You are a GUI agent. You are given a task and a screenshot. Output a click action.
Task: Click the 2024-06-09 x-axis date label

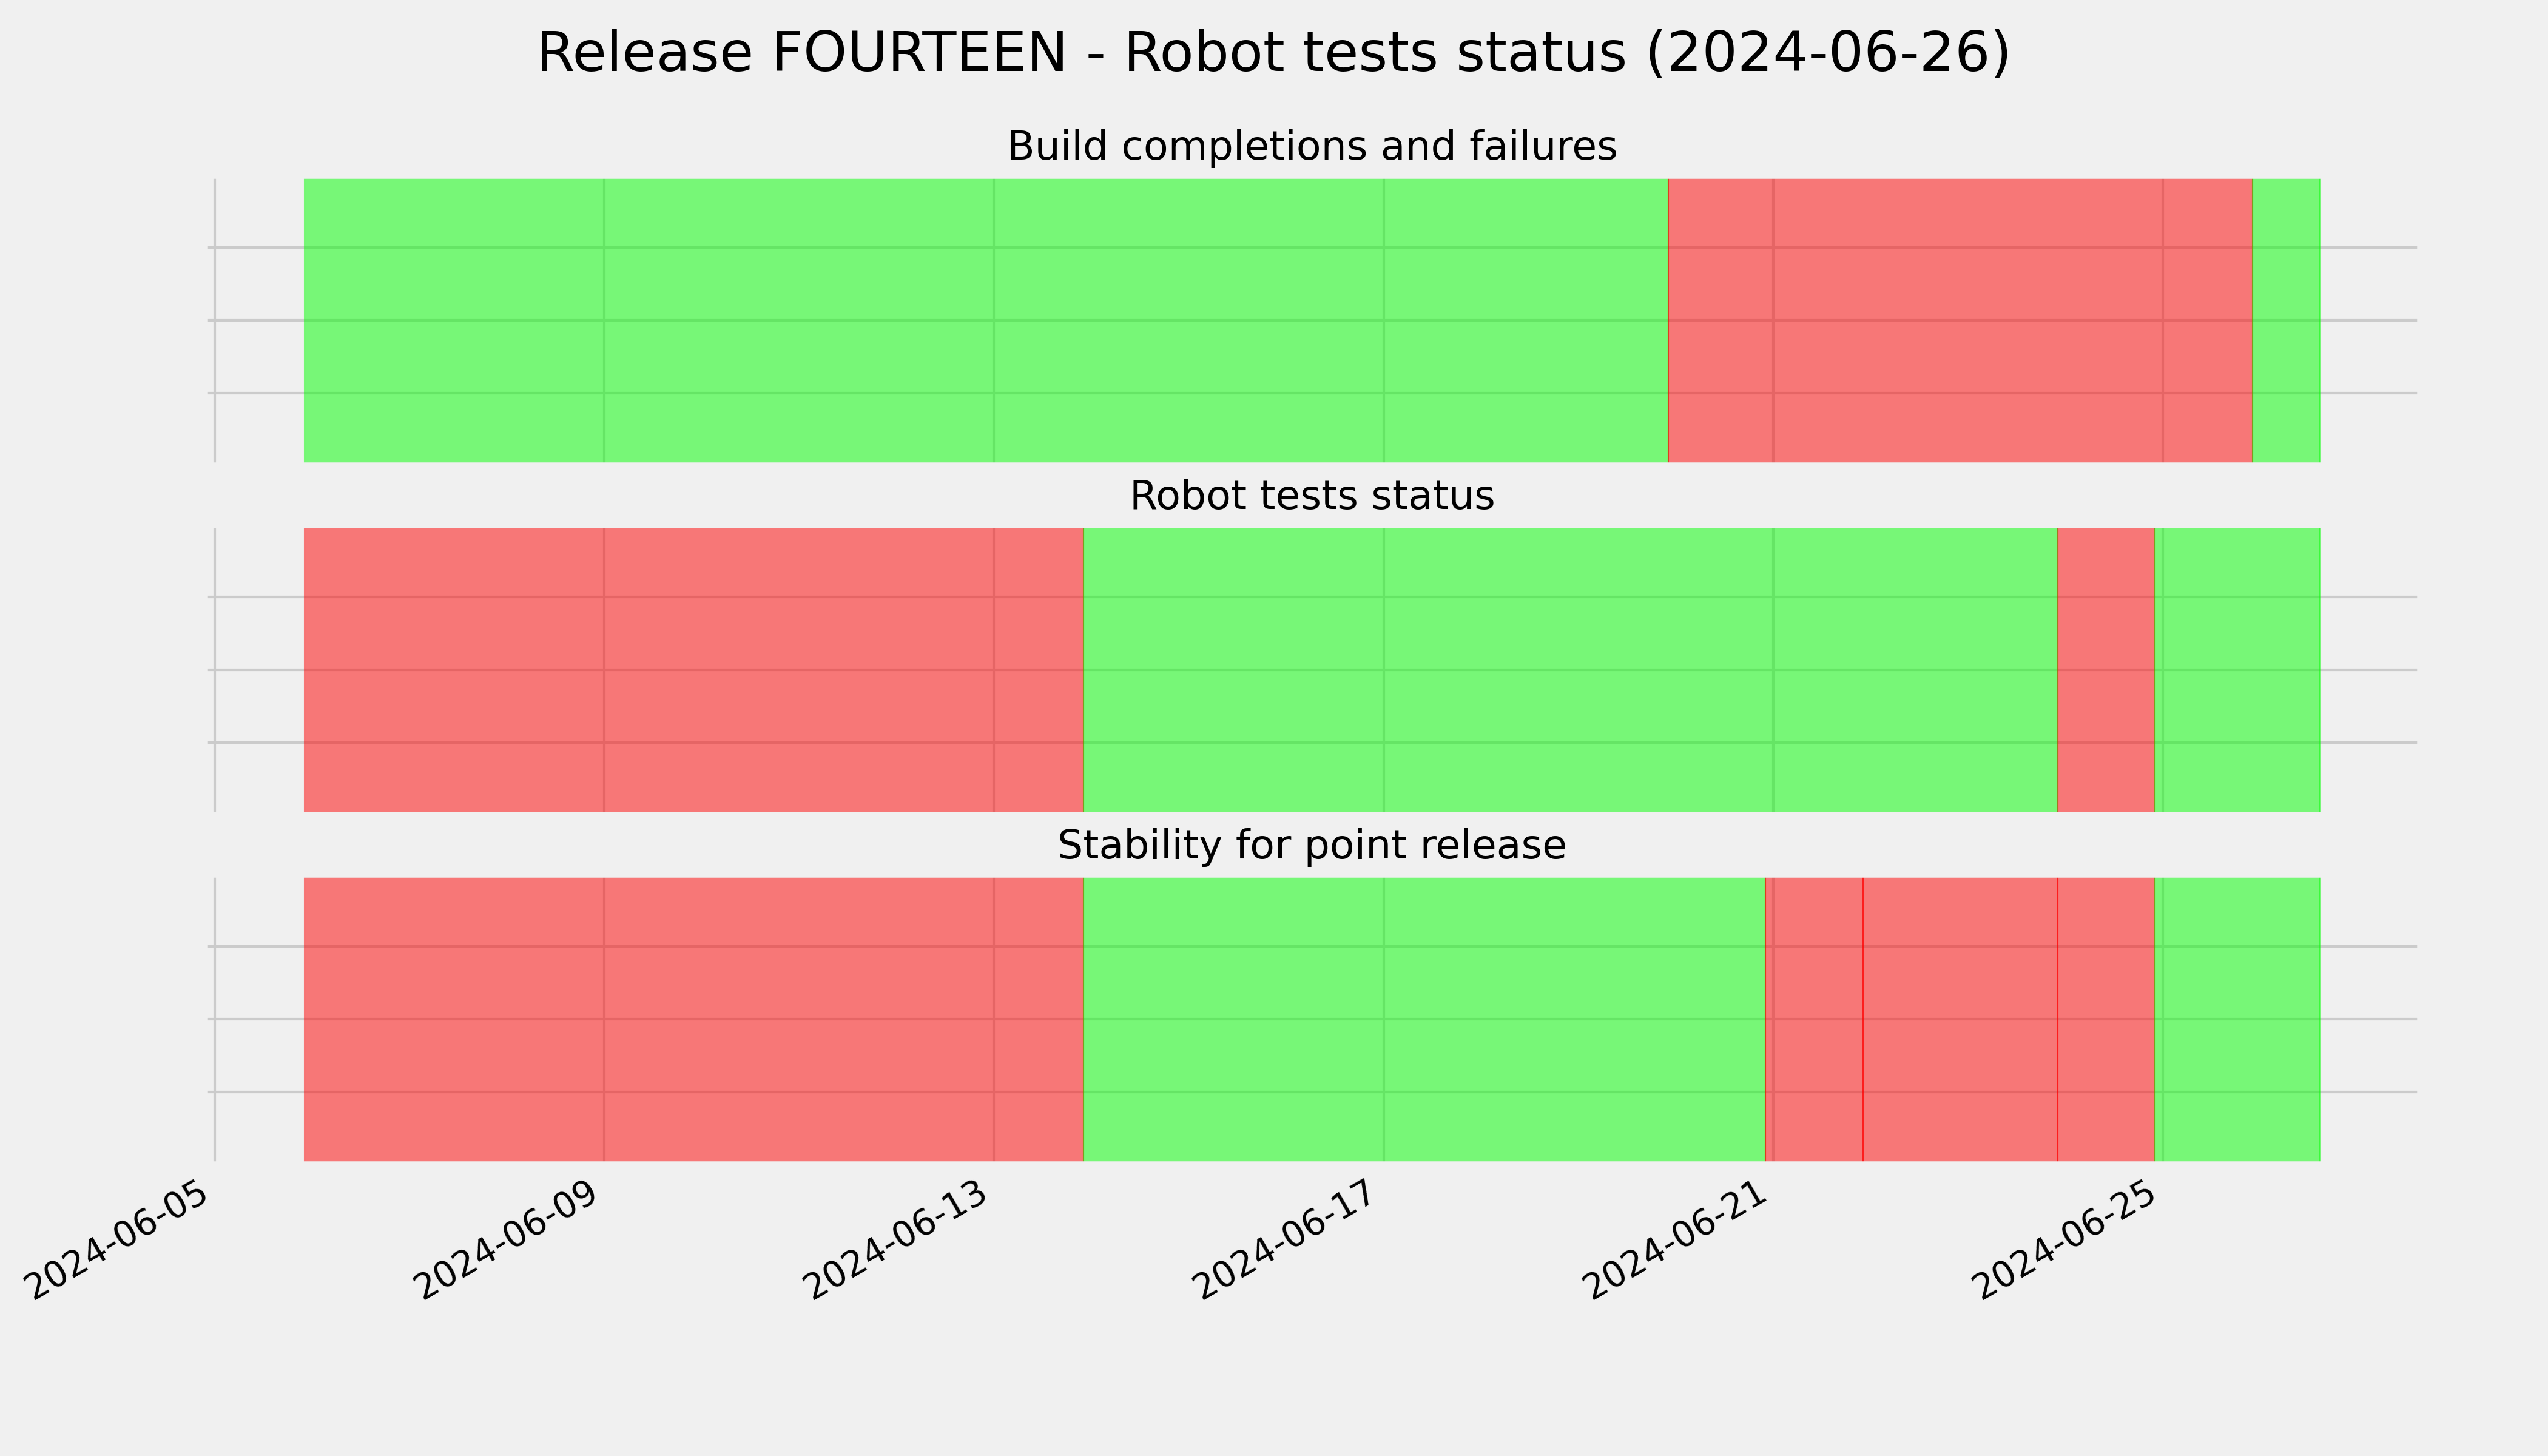click(x=508, y=1240)
